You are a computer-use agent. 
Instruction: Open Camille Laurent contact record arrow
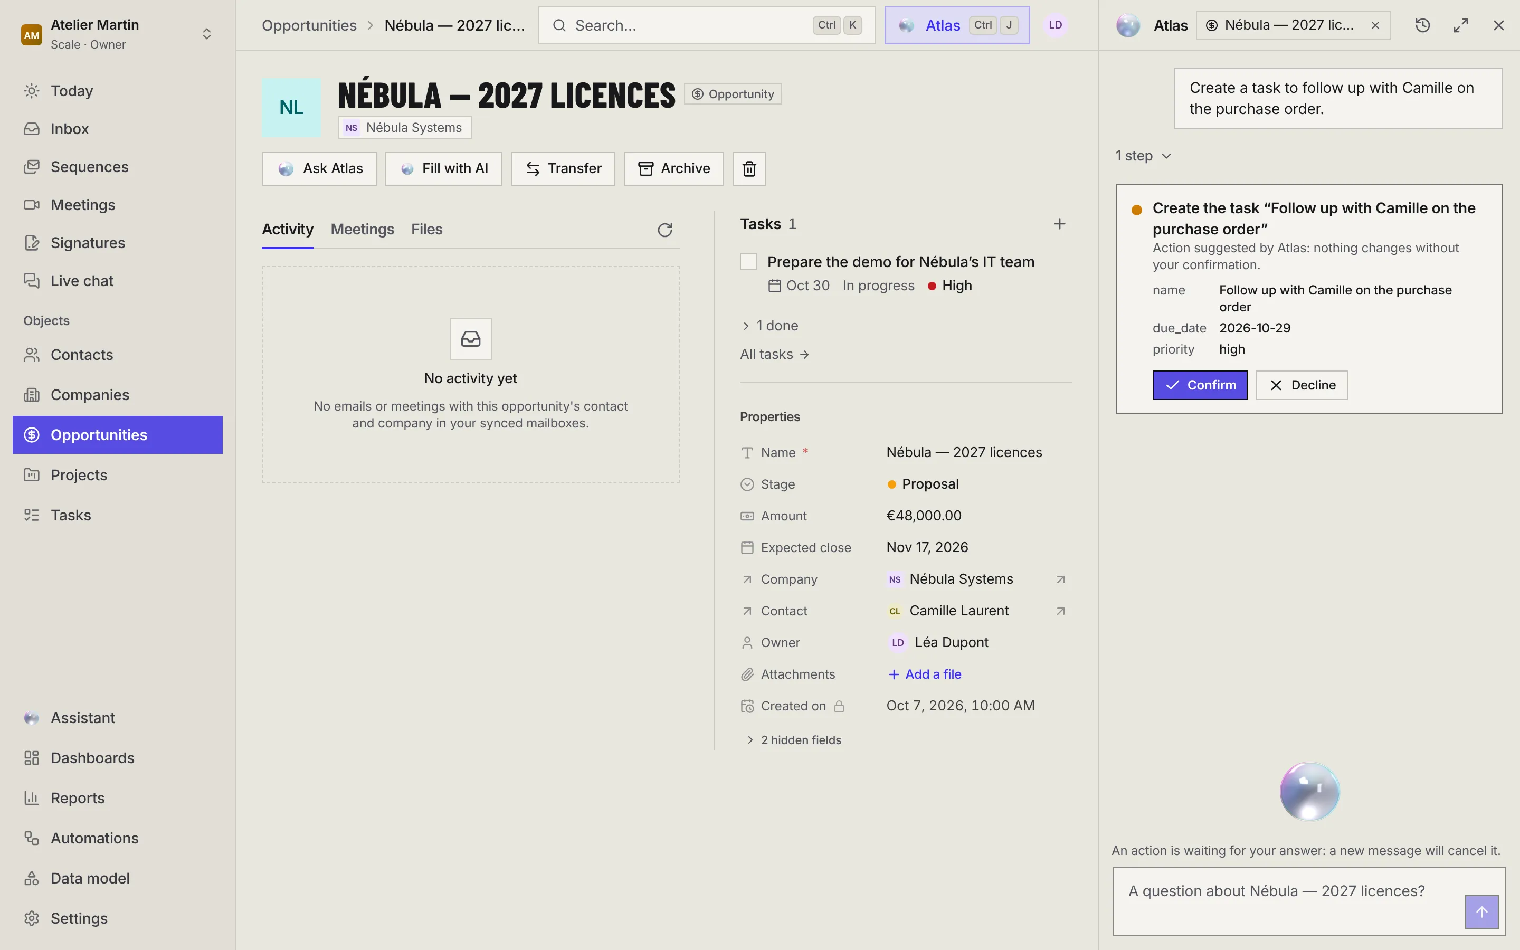point(1060,611)
